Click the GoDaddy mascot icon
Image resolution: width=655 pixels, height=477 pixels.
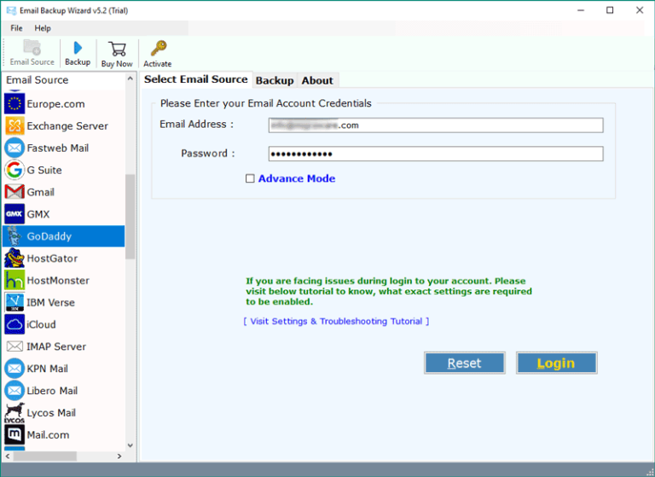pos(14,236)
